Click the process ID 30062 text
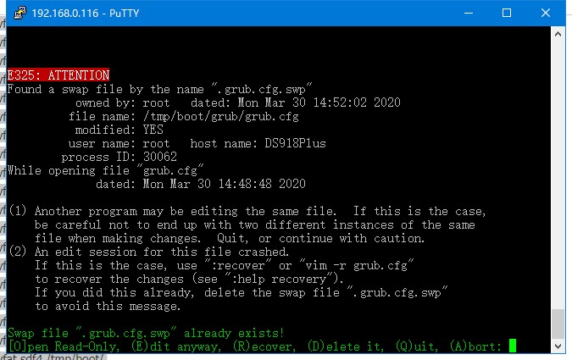 [119, 157]
